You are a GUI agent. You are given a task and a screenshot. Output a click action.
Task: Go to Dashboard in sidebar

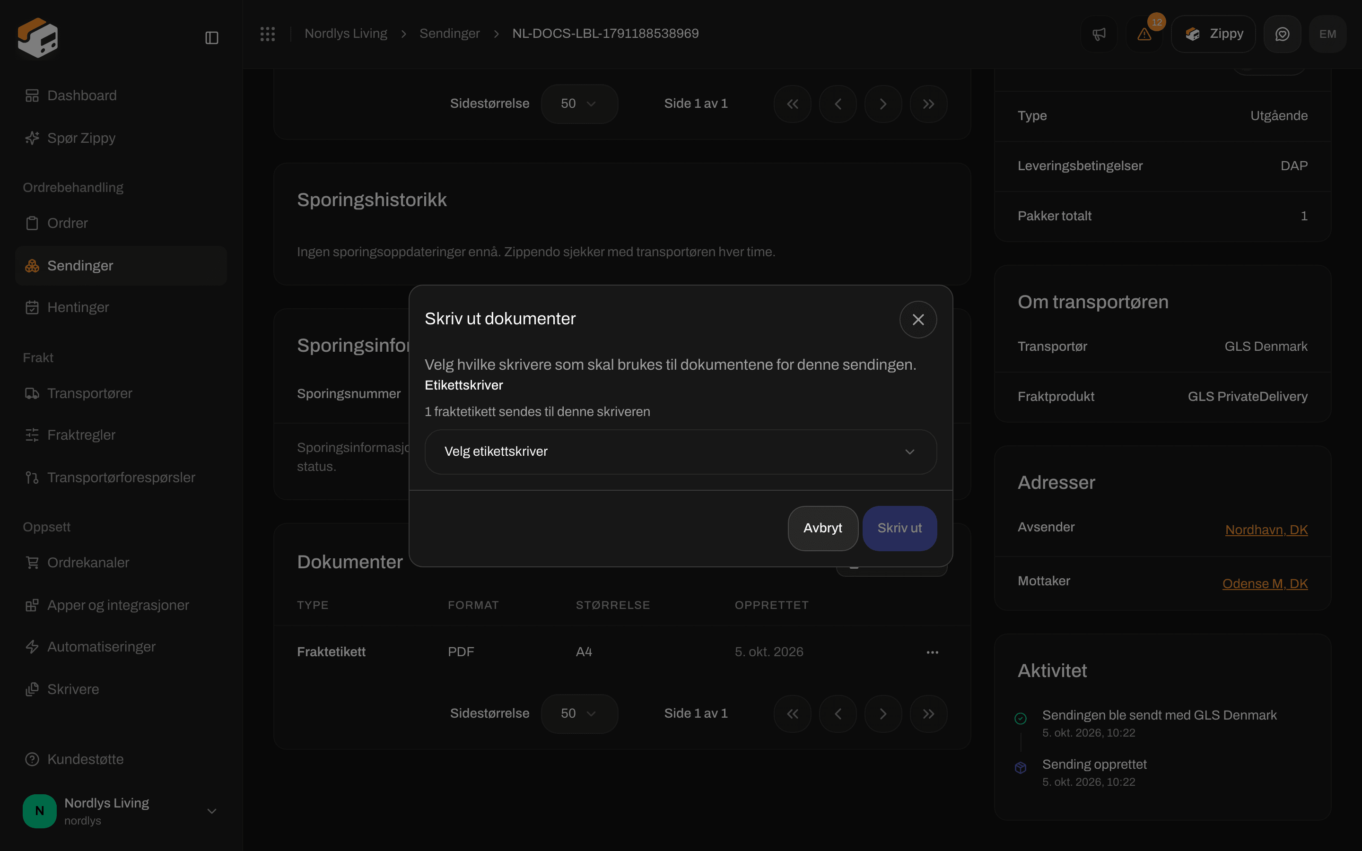click(x=121, y=96)
